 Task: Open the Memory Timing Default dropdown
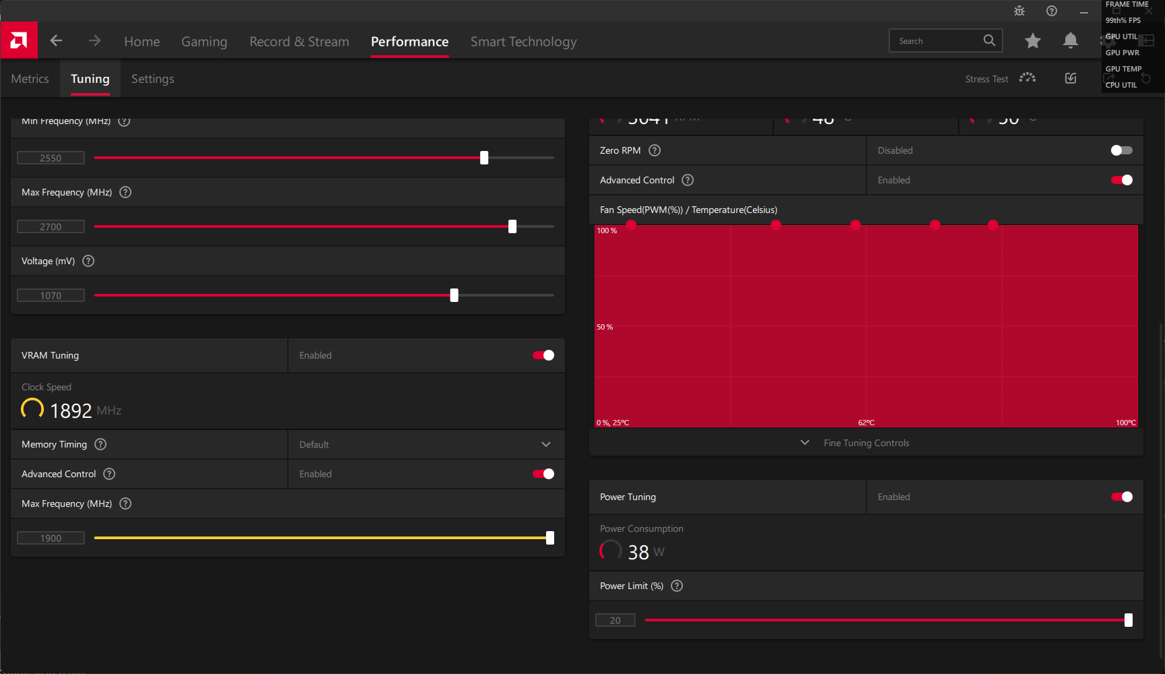pos(426,445)
